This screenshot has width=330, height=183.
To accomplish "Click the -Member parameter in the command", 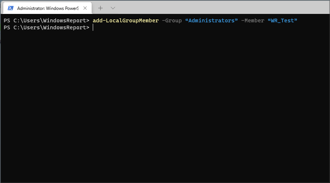I will point(253,20).
